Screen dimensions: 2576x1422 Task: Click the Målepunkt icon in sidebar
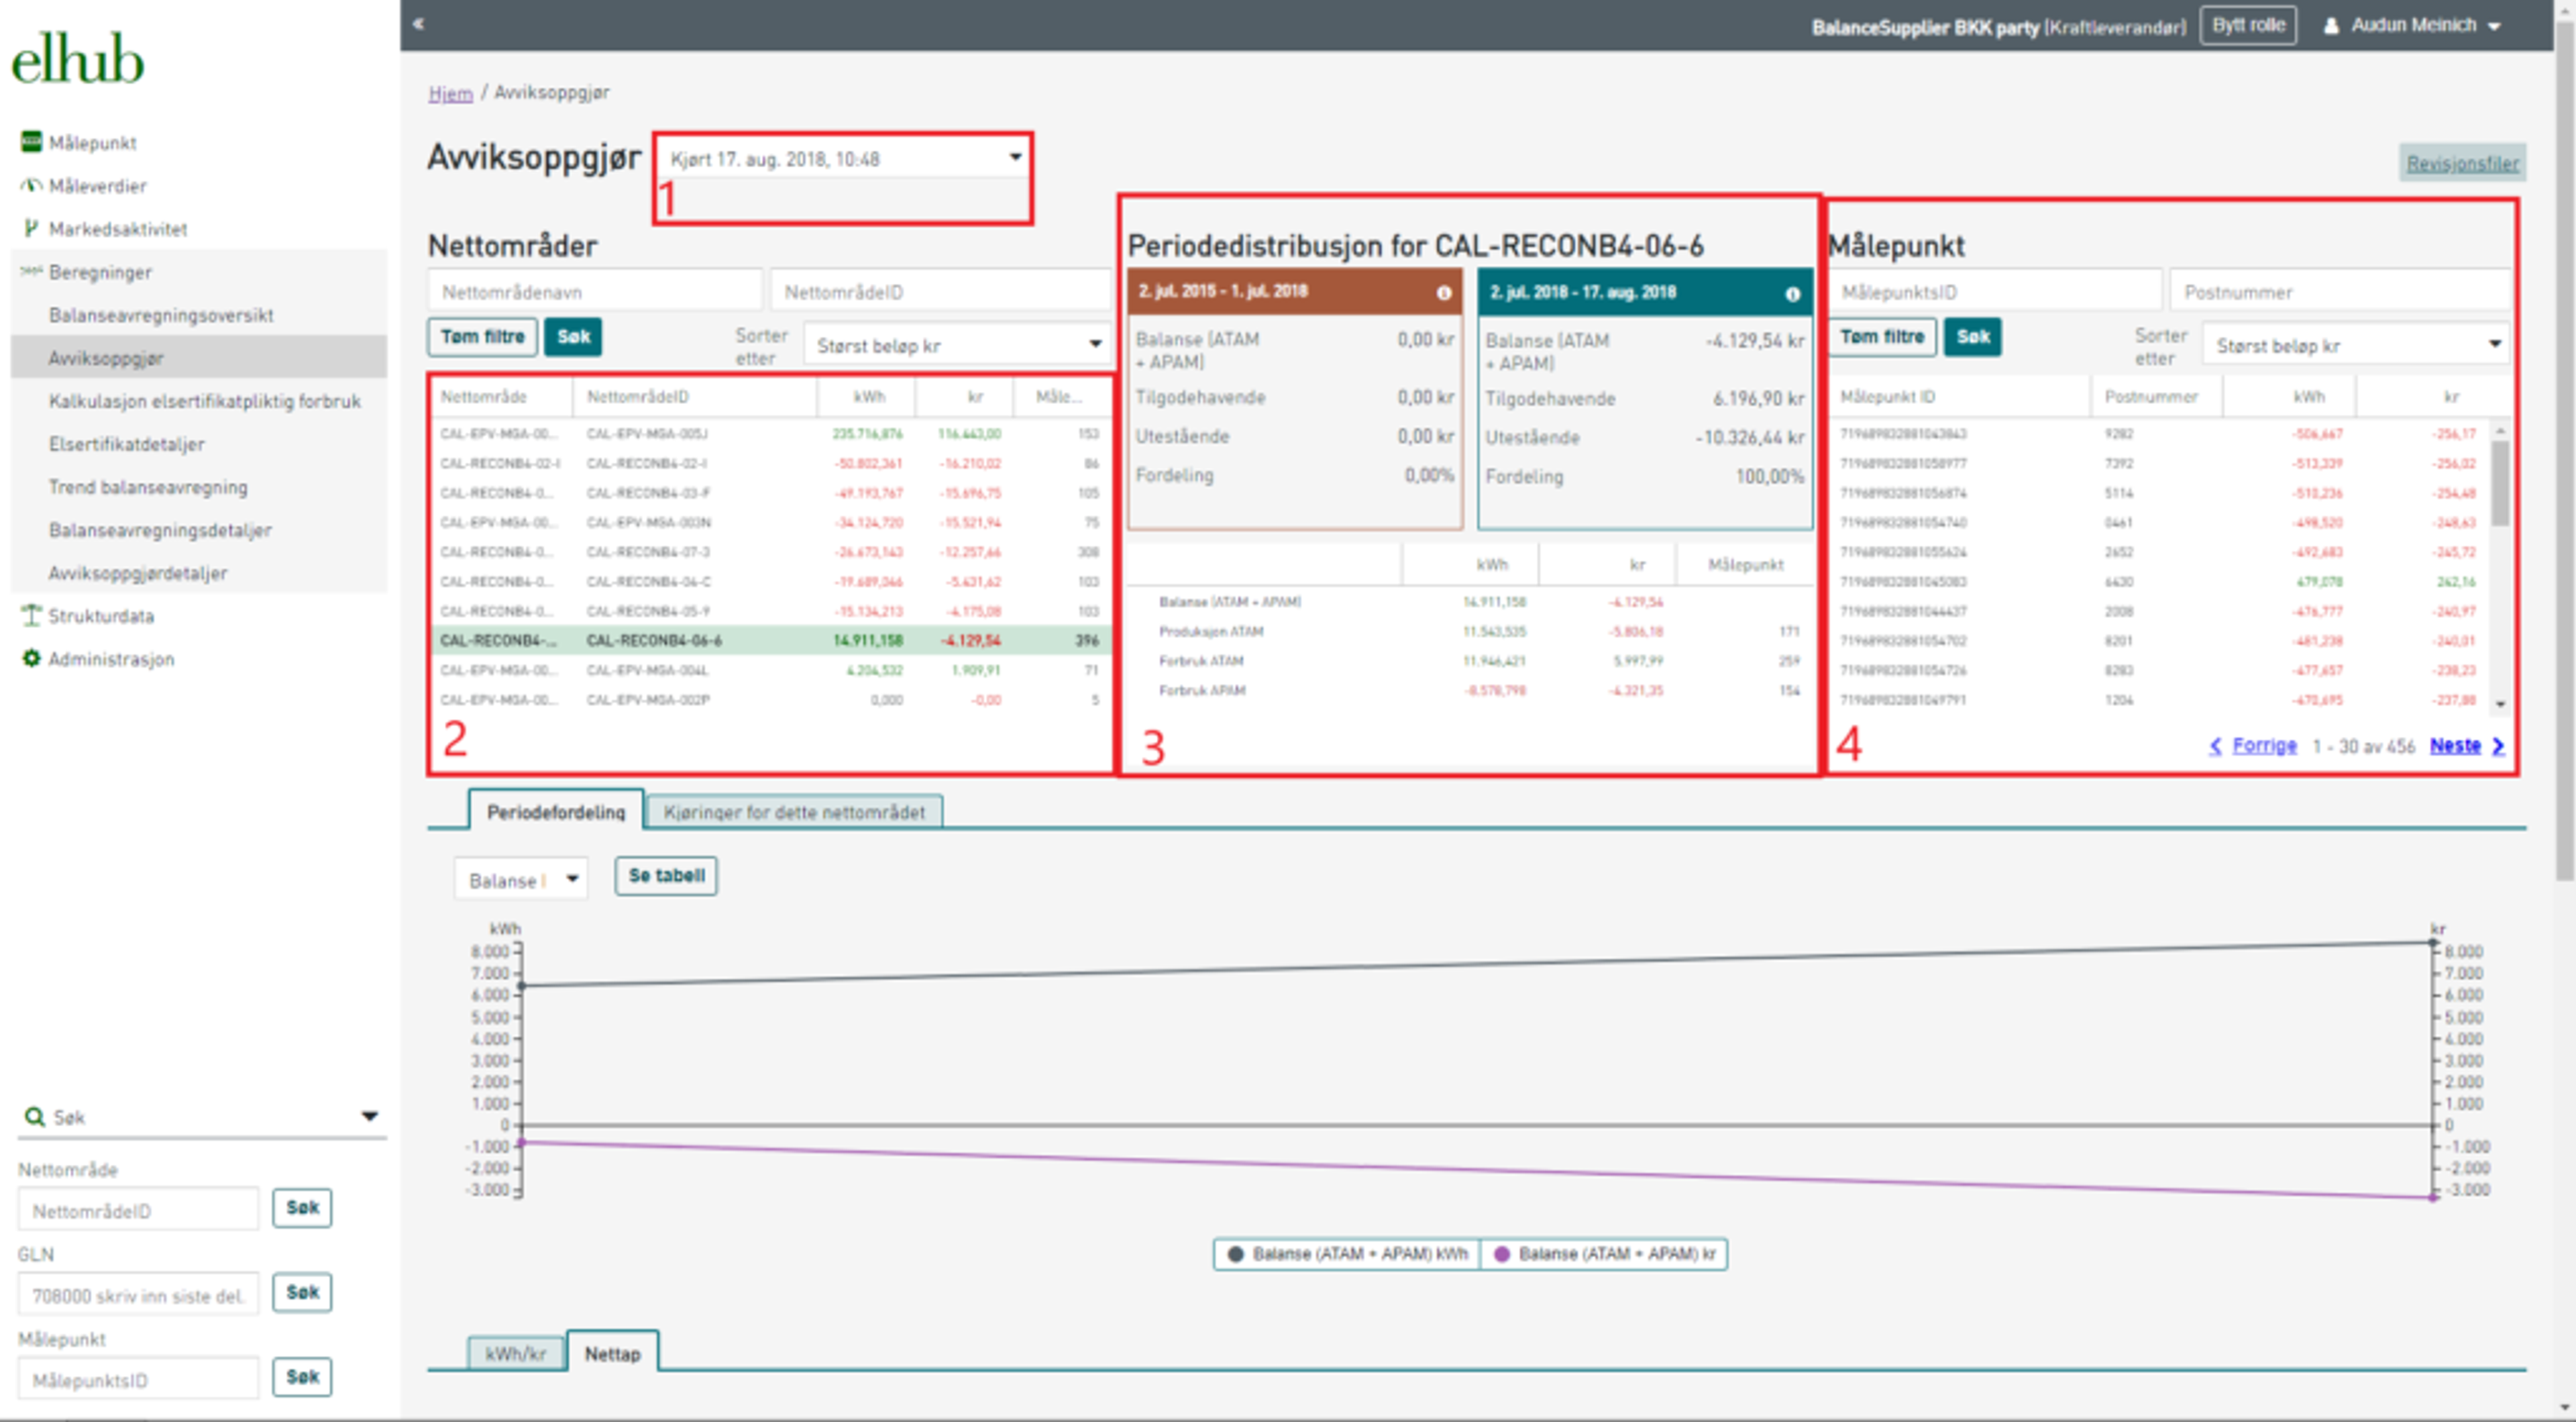point(31,141)
